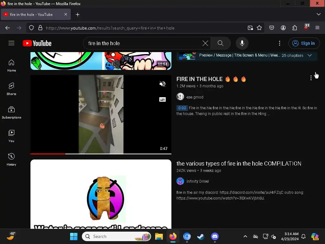Screen dimensions: 325x244
Task: Unmute the previewing video
Action: 162,84
